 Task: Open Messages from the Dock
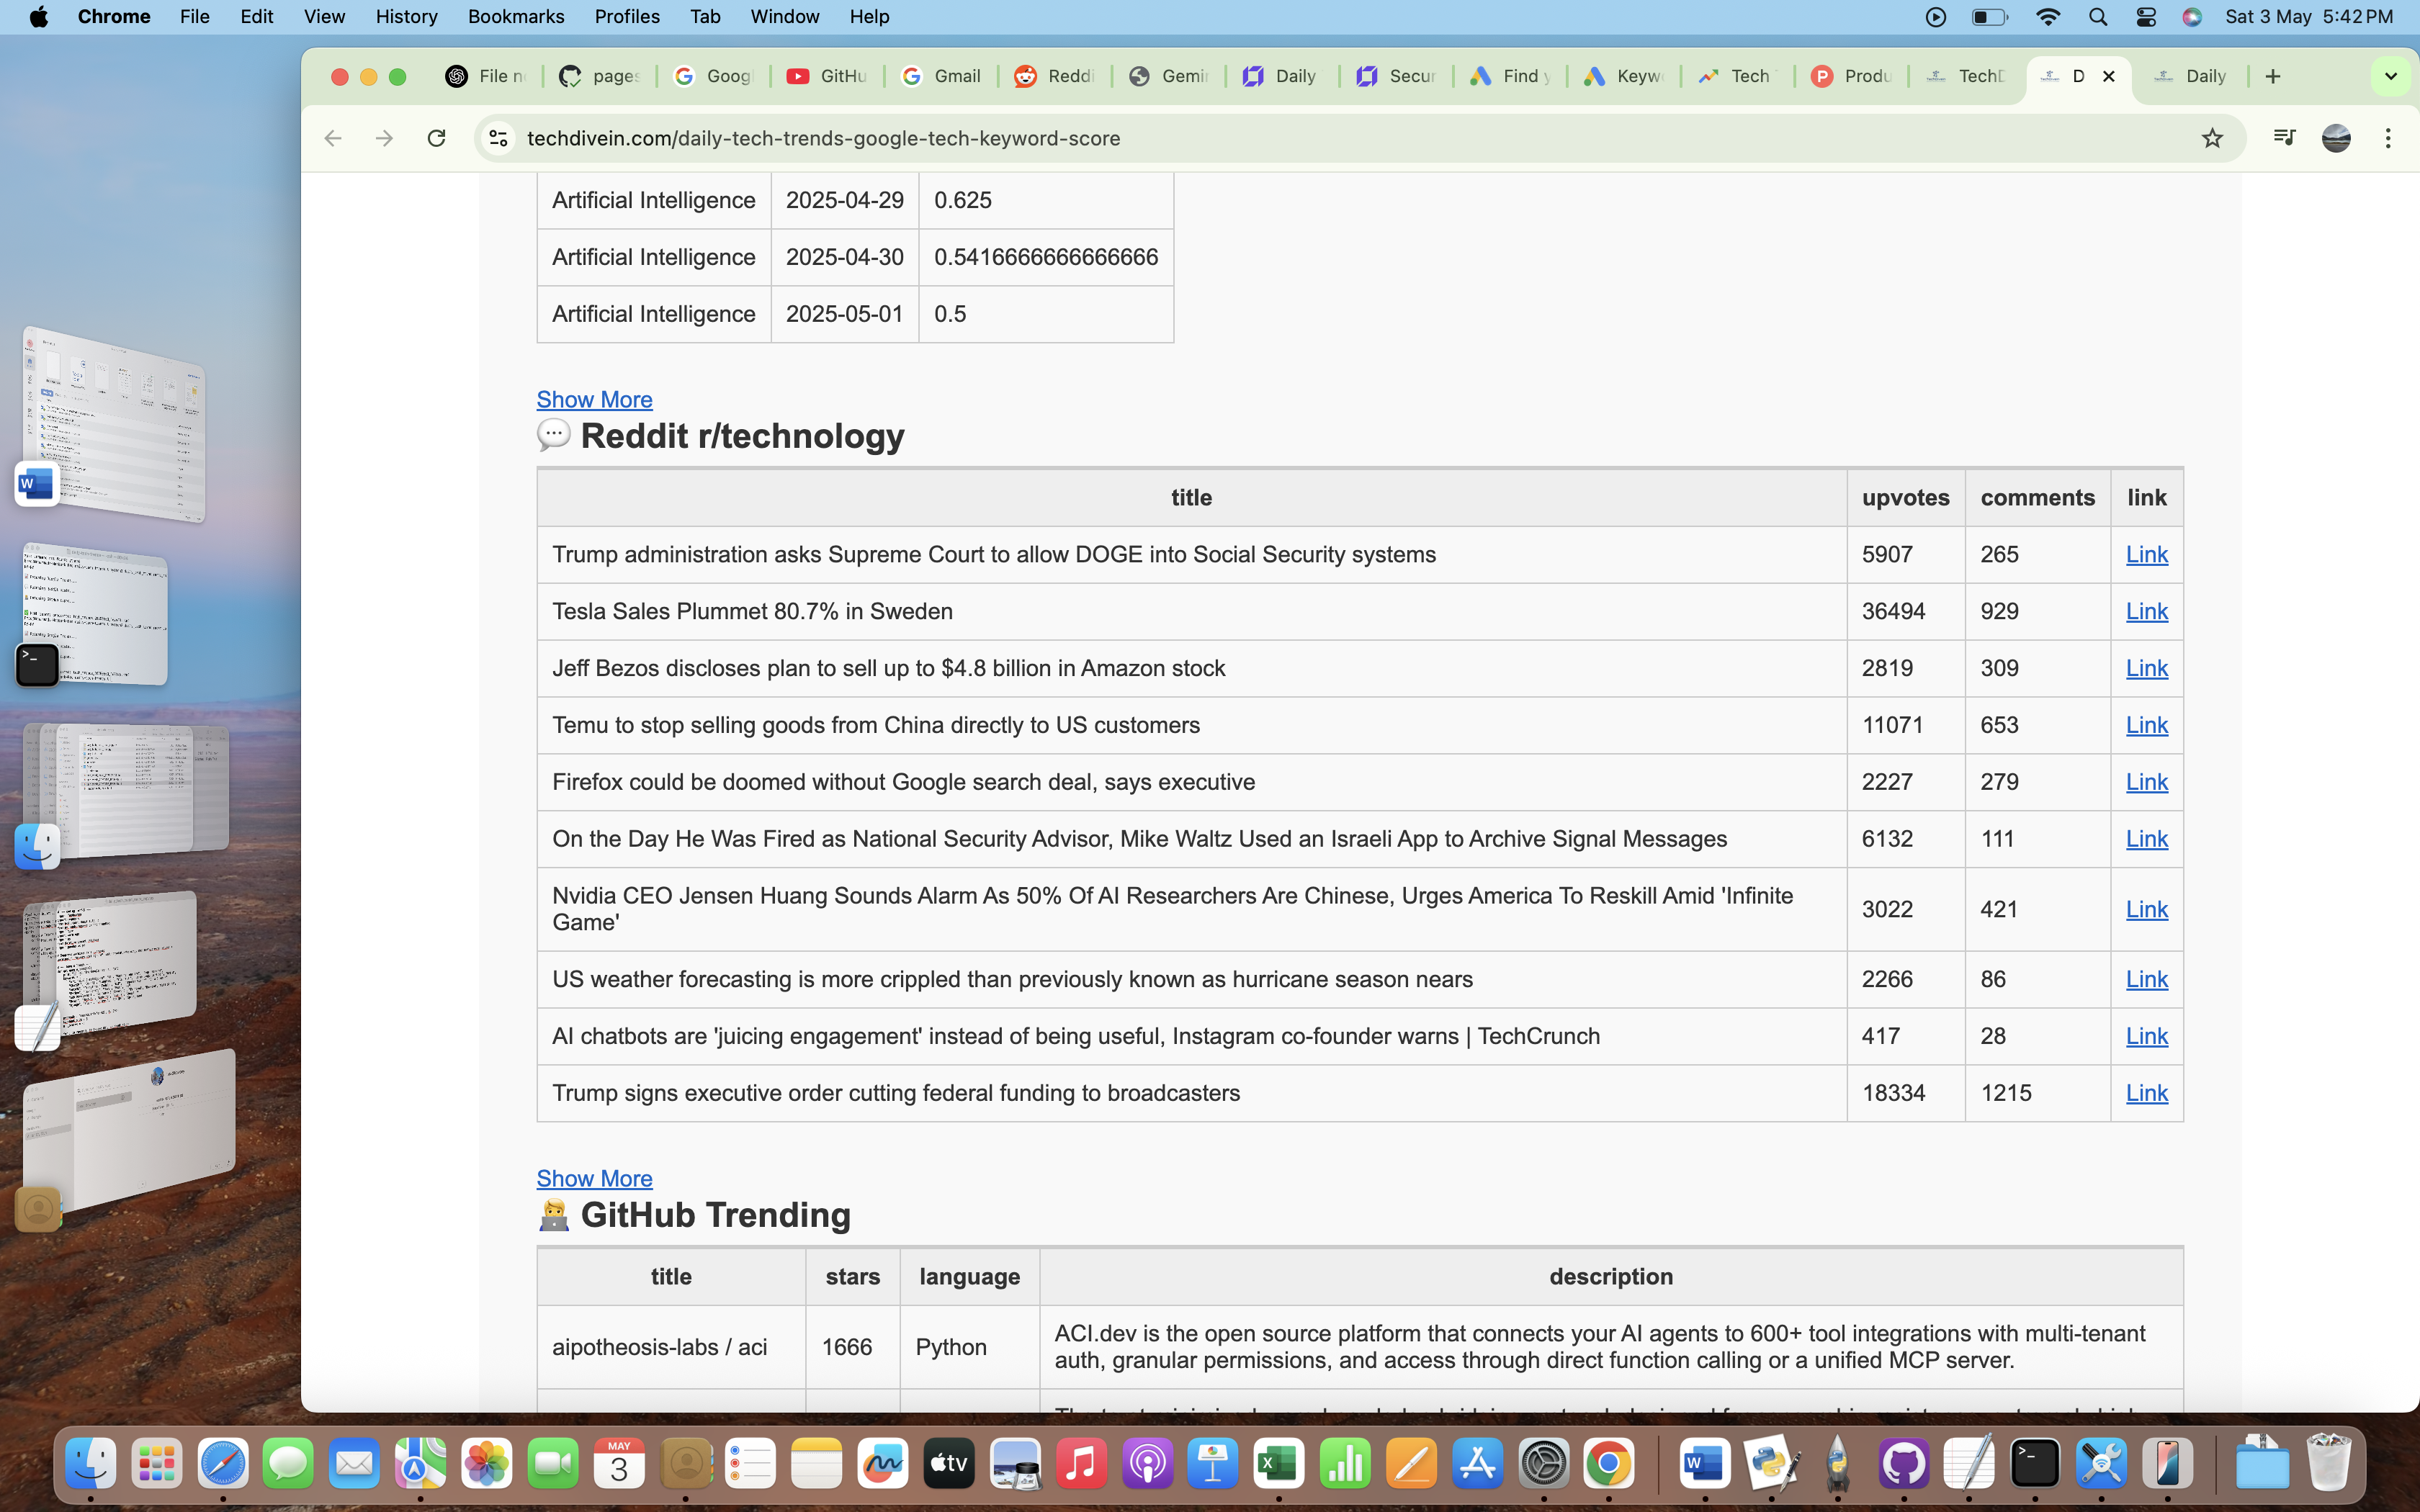(x=289, y=1464)
